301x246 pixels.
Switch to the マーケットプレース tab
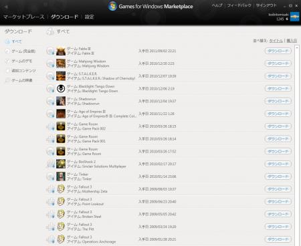click(x=24, y=17)
